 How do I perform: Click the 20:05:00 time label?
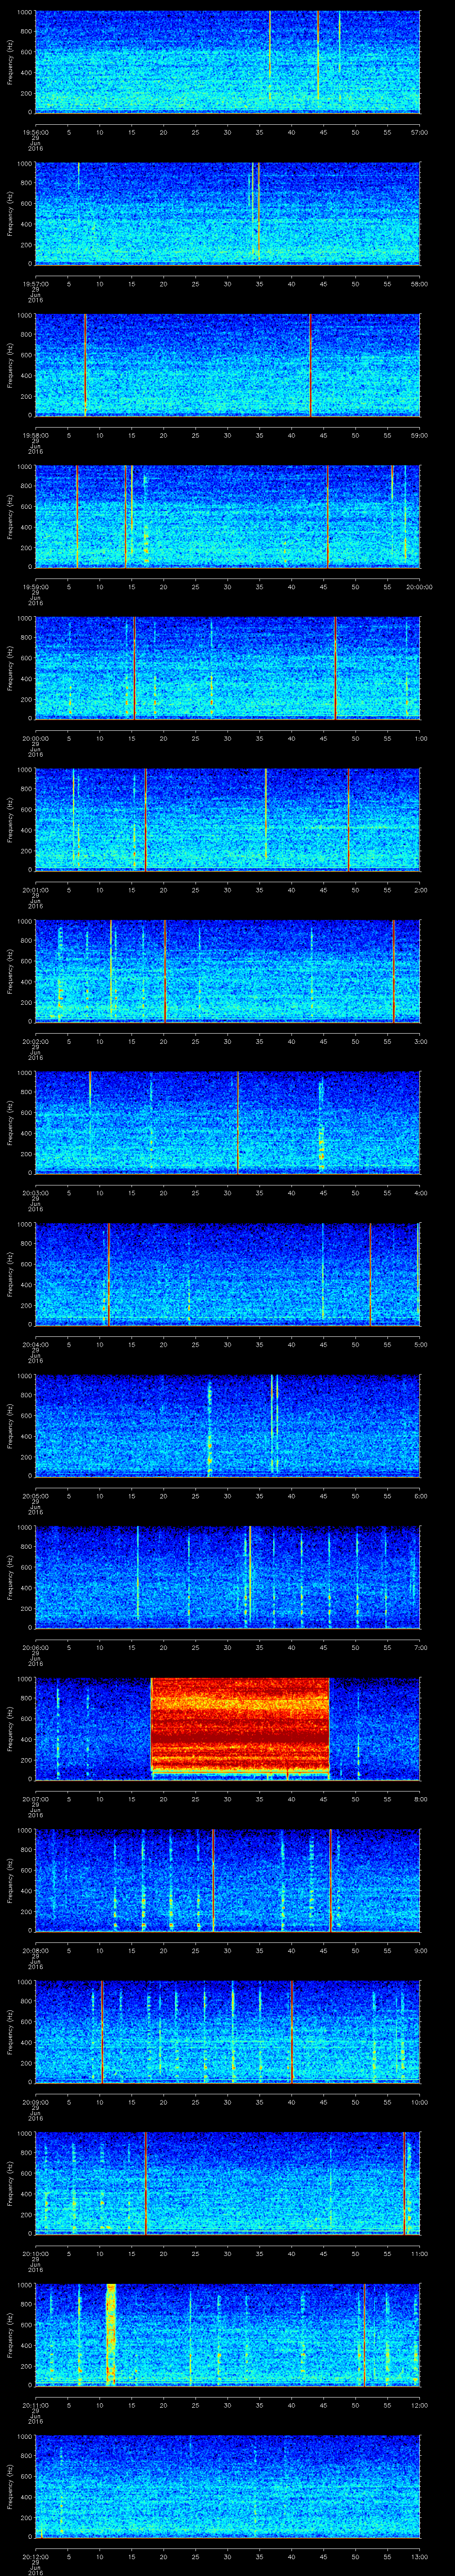pos(35,1496)
